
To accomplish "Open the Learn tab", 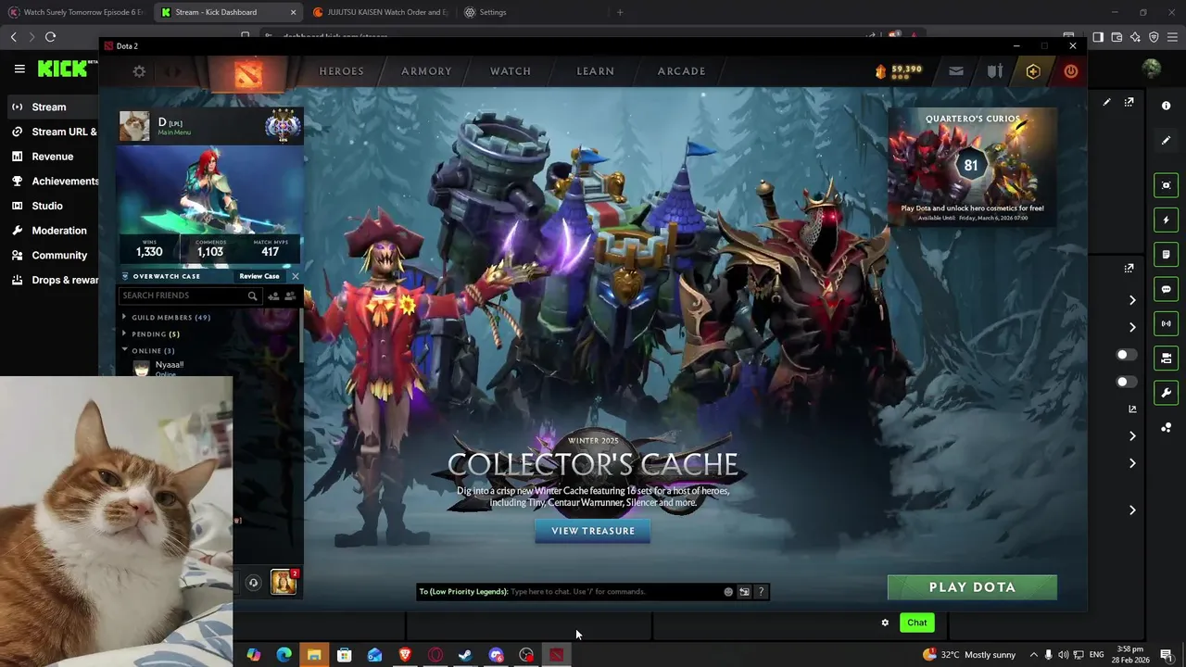I will point(596,71).
